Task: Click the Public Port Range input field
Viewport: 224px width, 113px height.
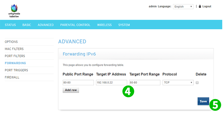Action: (78, 83)
